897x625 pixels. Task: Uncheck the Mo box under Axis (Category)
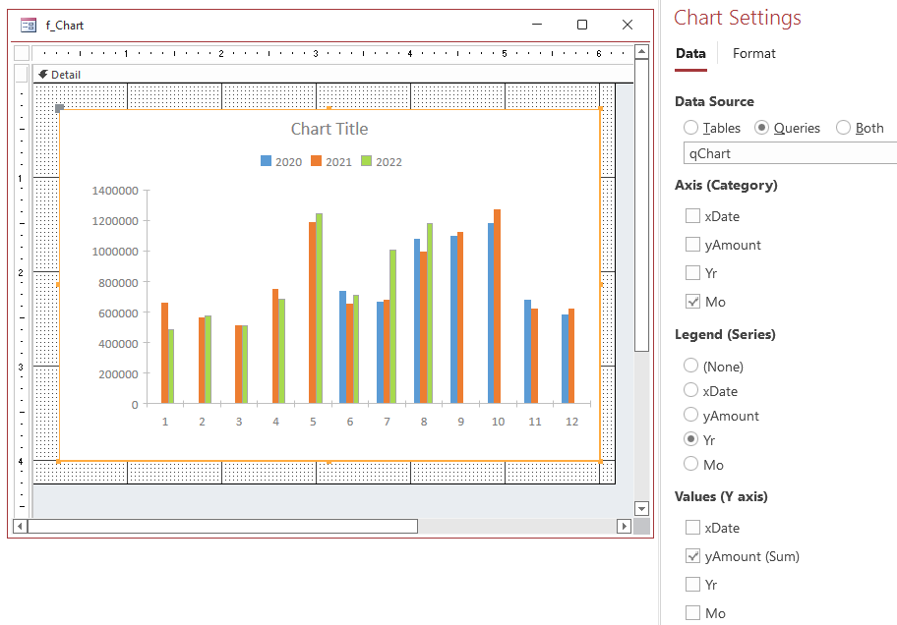pyautogui.click(x=692, y=302)
